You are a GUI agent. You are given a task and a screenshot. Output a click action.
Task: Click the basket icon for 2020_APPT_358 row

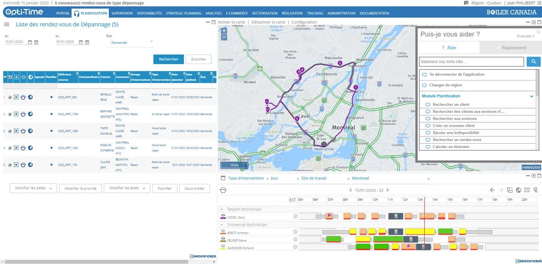tap(23, 97)
